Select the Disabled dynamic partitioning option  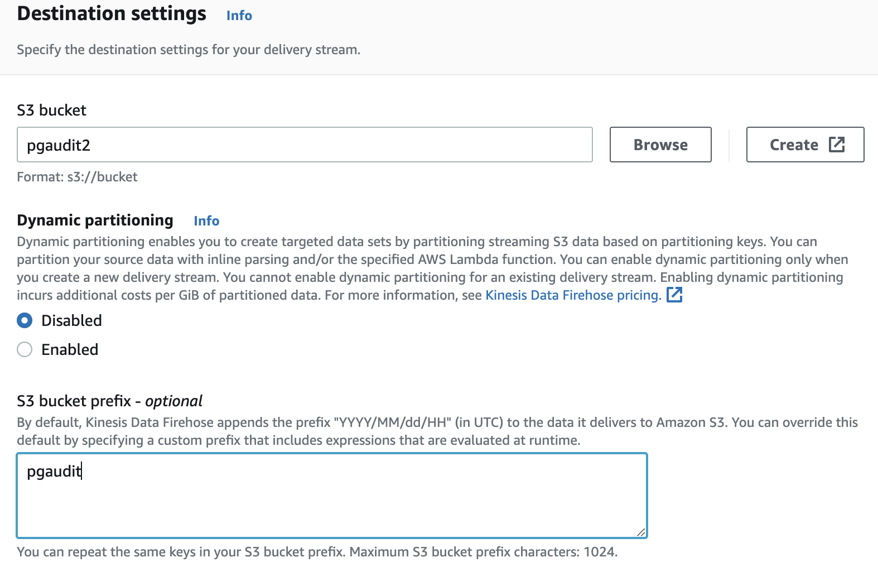coord(25,320)
